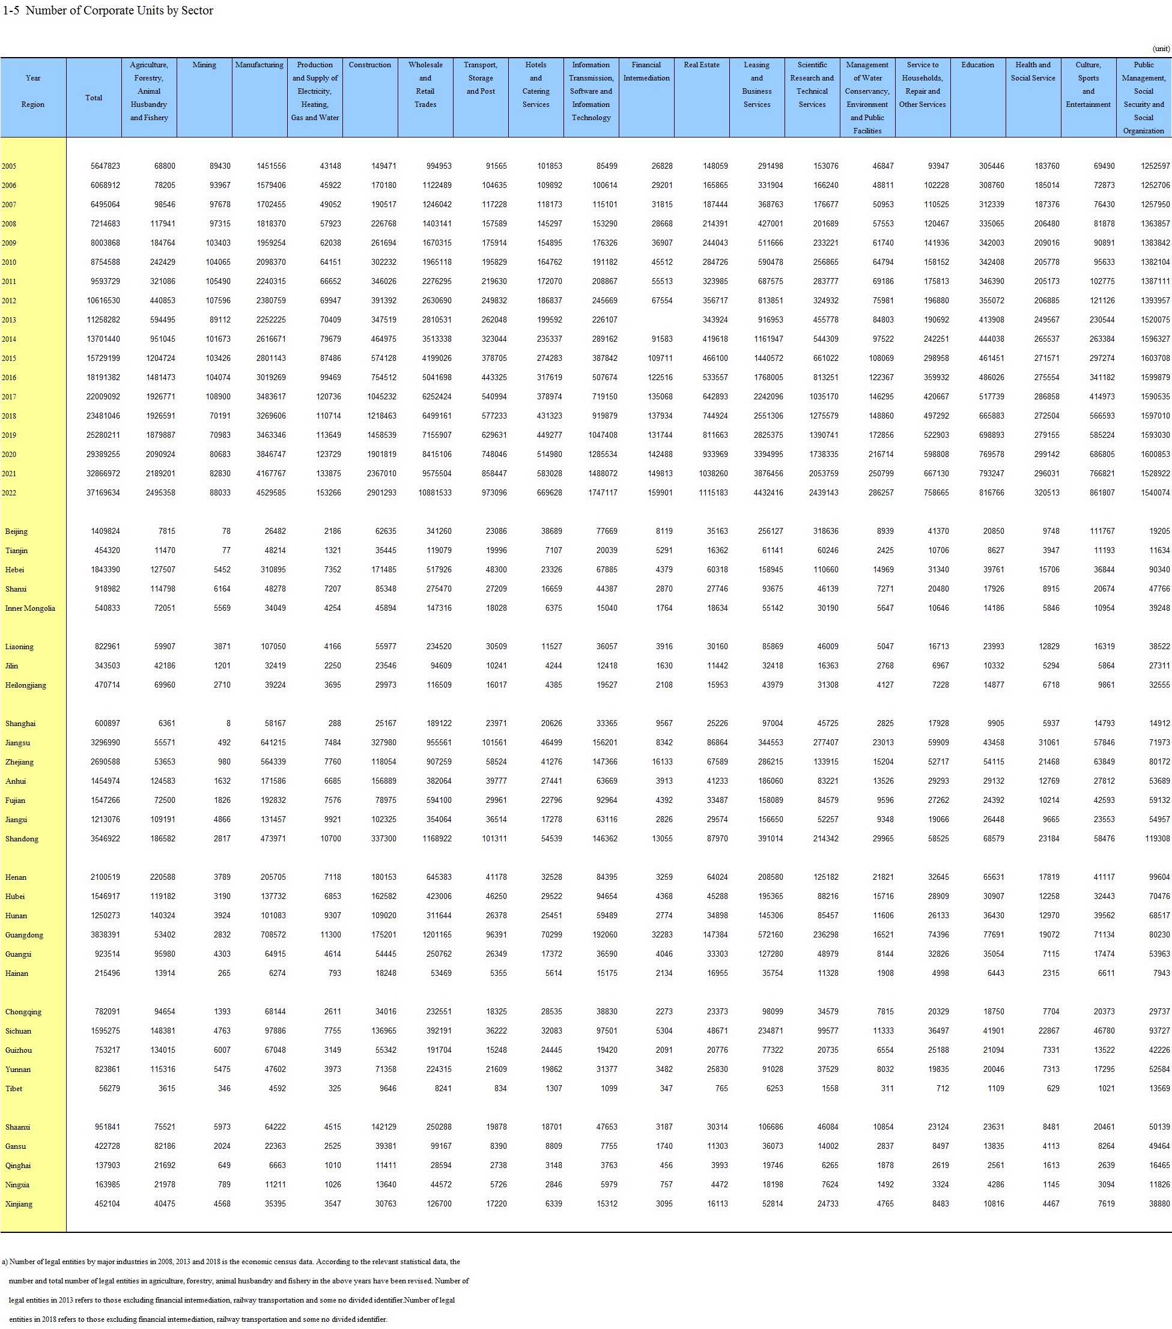1172x1329 pixels.
Task: Click the Liaoning row label
Action: point(19,647)
